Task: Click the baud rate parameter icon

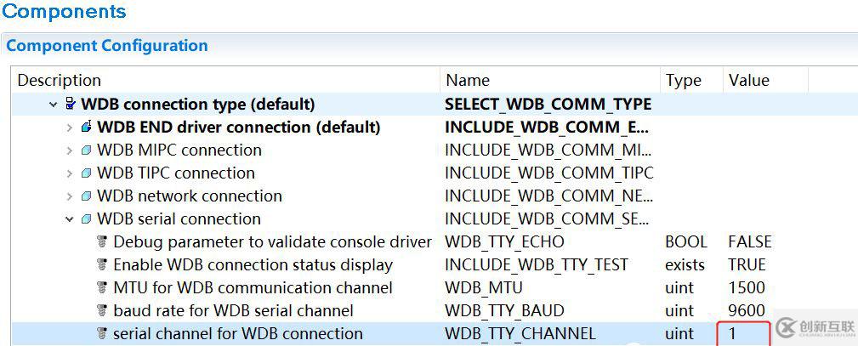Action: 102,311
